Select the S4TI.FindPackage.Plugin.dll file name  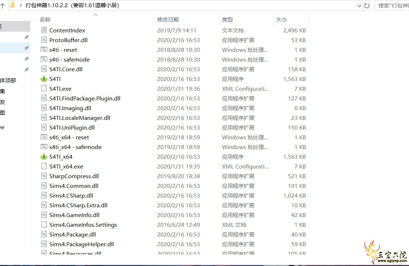pos(85,98)
